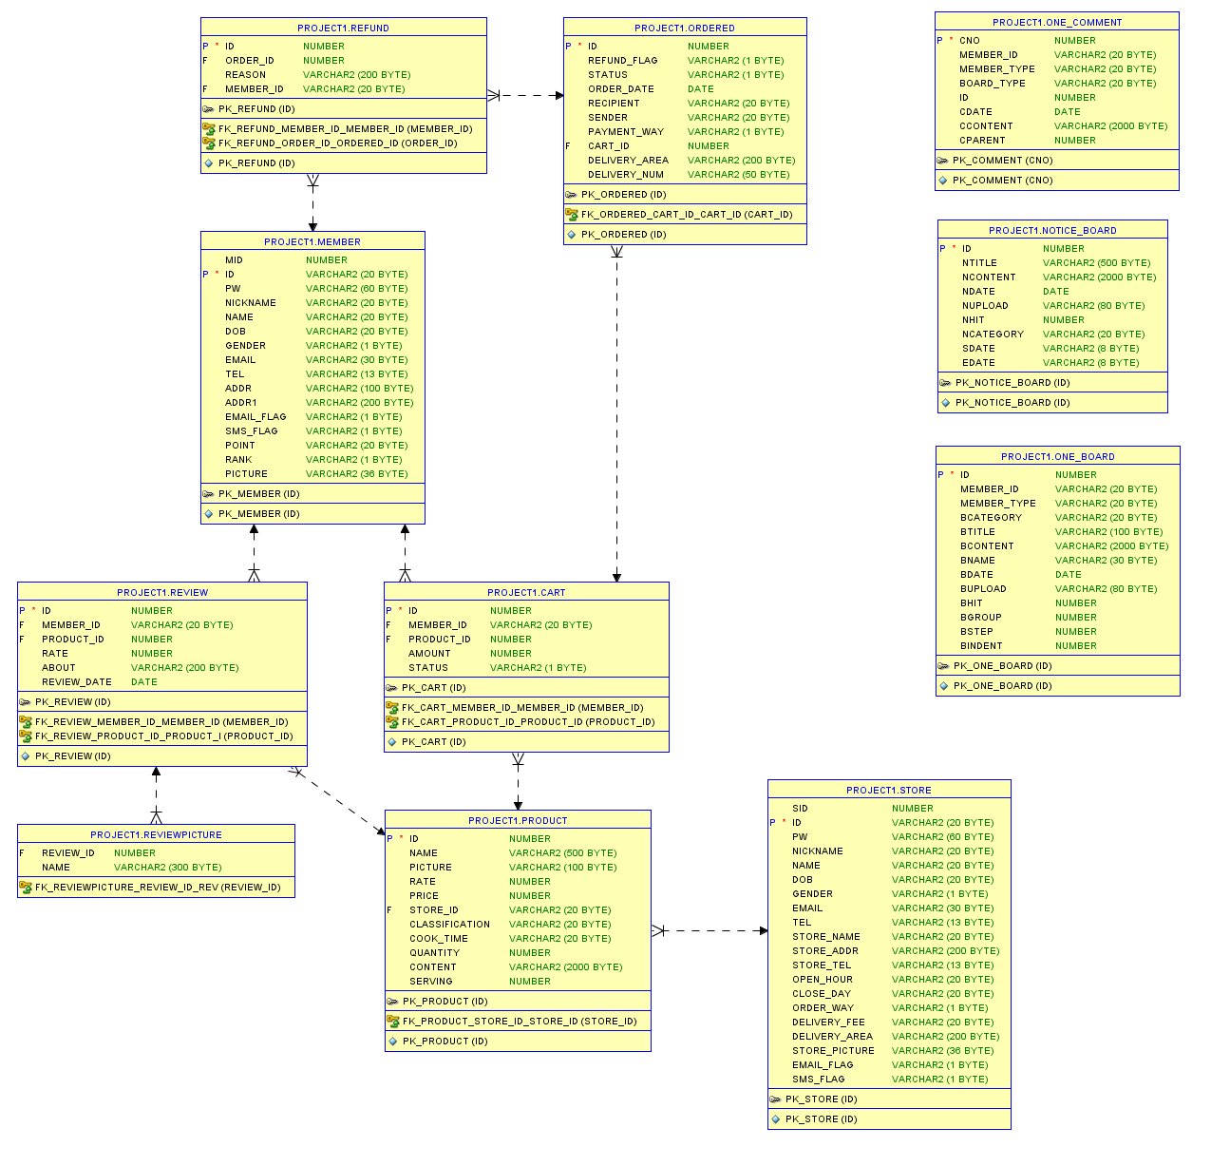Image resolution: width=1211 pixels, height=1166 pixels.
Task: Click the key icon beside PK_REFUND (ID)
Action: tap(209, 108)
